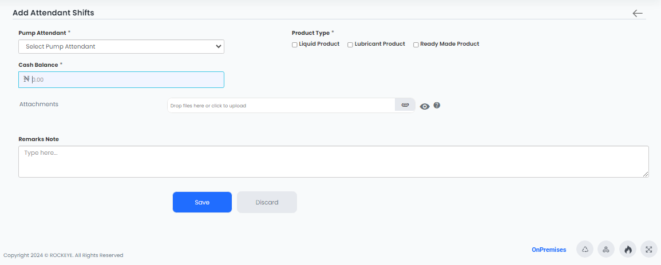Click the recycle triangle icon in footer
Image resolution: width=661 pixels, height=265 pixels.
click(585, 250)
